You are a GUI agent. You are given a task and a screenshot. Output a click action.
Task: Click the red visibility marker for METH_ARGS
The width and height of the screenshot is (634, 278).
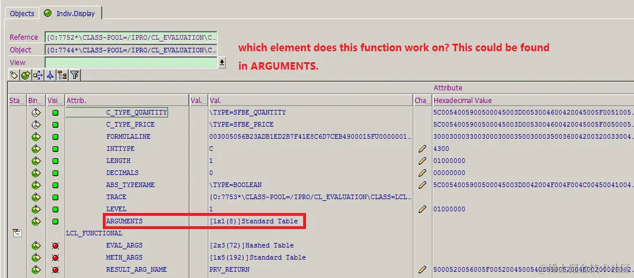(x=55, y=257)
